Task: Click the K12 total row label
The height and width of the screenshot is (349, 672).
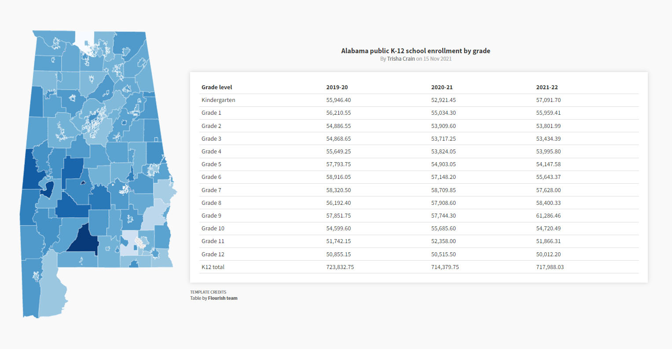Action: click(213, 267)
